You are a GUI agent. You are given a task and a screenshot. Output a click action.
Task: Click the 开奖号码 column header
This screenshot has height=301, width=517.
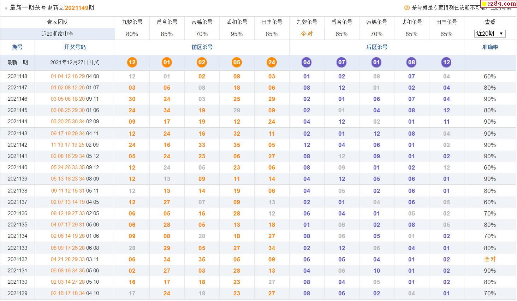coord(75,47)
